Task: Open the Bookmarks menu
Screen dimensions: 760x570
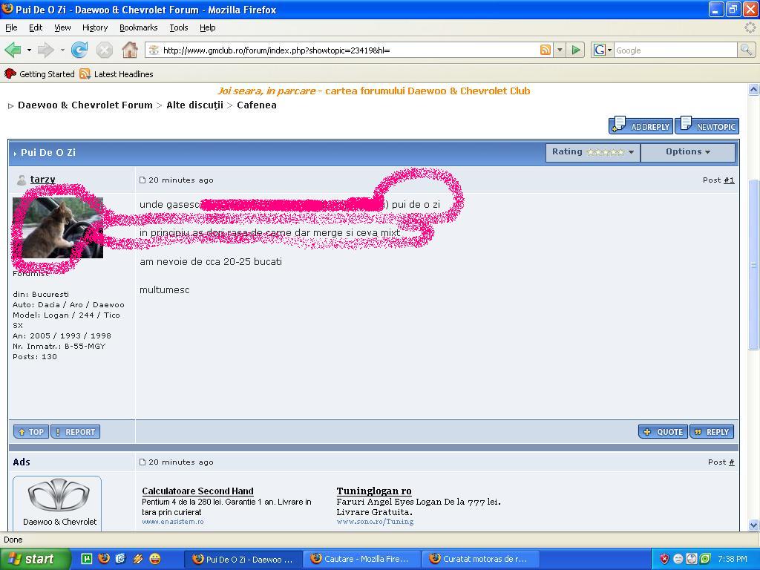Action: click(138, 27)
